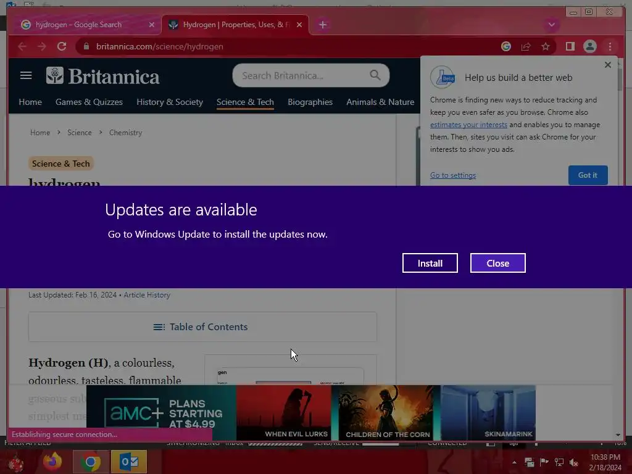This screenshot has width=632, height=474.
Task: Open Chrome from taskbar
Action: (91, 462)
